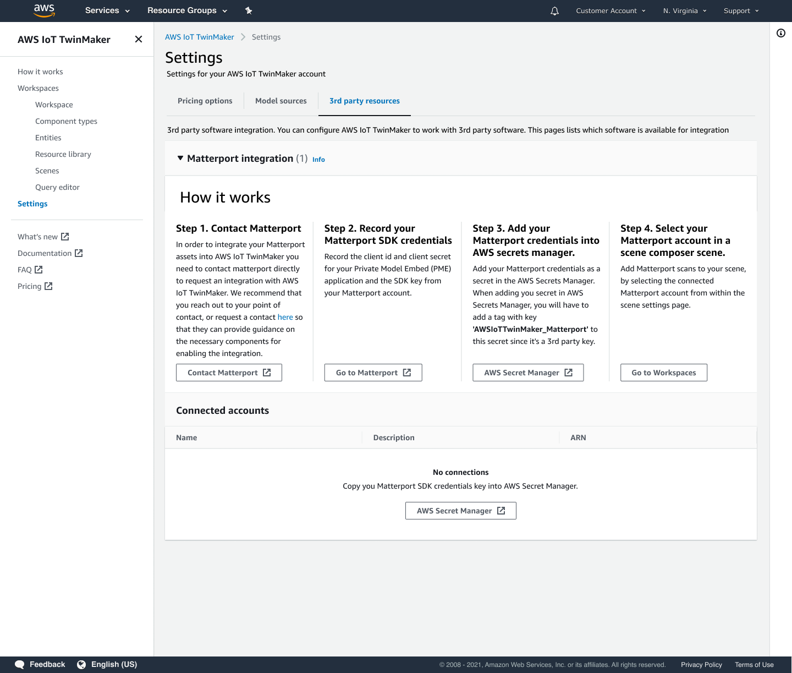Click the Feedback speech bubble icon

coord(20,664)
